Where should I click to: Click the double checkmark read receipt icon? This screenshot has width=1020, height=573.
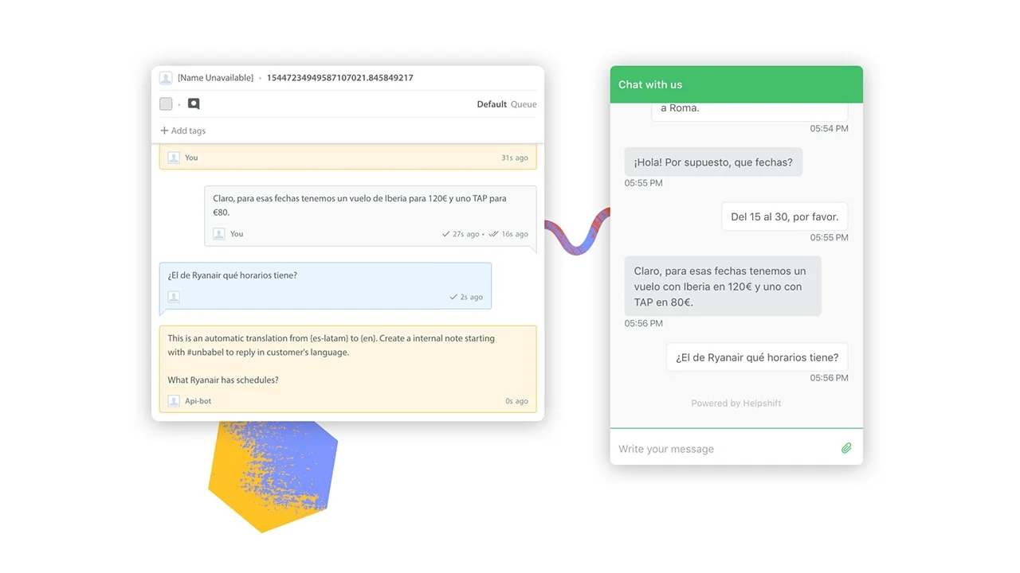coord(493,234)
